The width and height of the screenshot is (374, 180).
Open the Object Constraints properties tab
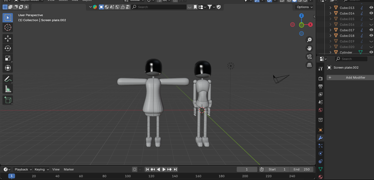pos(321,161)
